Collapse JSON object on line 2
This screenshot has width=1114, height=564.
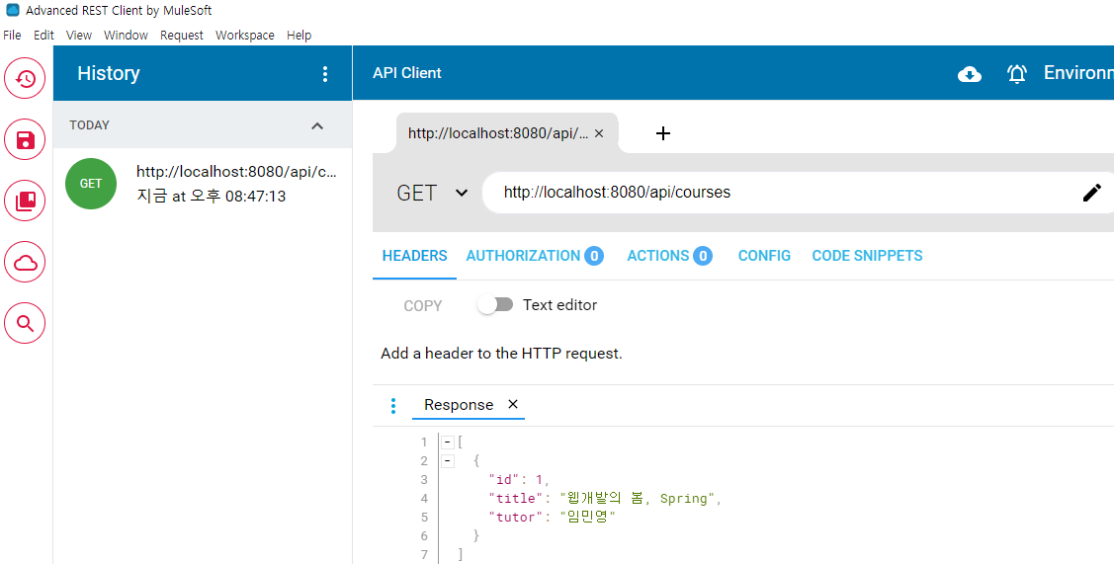click(x=448, y=461)
